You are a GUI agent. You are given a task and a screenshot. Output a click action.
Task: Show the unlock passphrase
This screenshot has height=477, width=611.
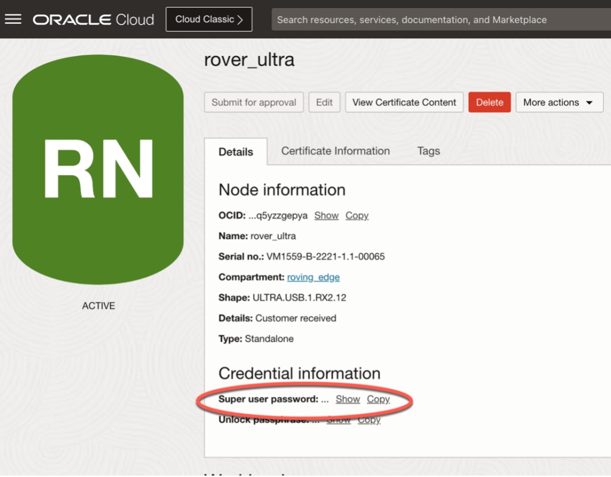pyautogui.click(x=338, y=420)
